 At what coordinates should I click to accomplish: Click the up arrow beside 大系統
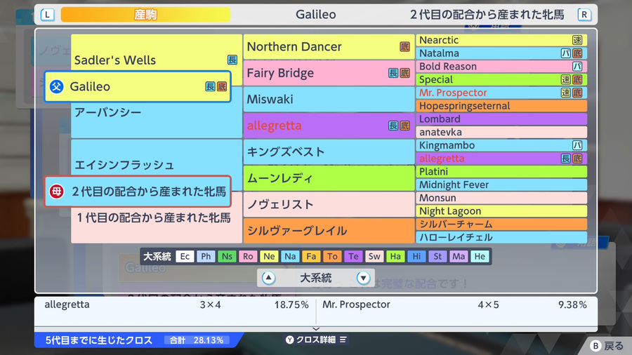point(268,278)
